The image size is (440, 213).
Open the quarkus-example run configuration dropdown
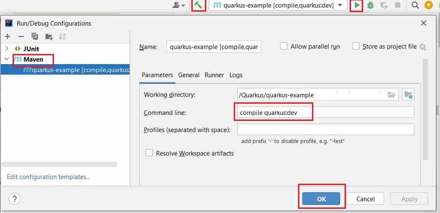tap(278, 5)
